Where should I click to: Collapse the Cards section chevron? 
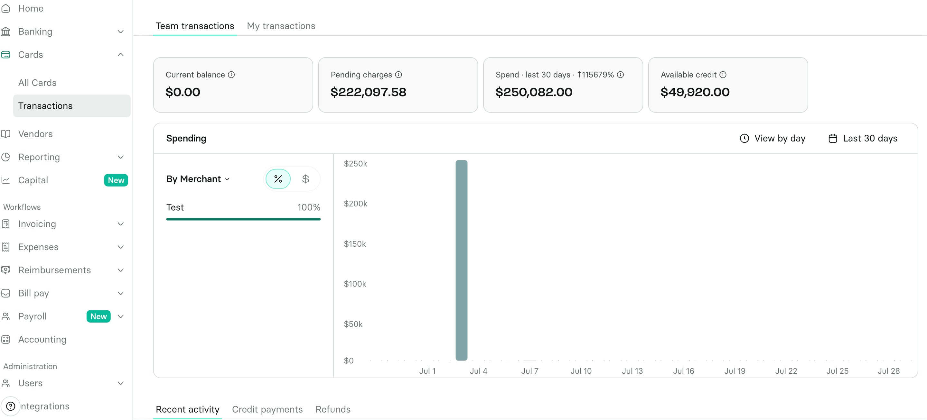[x=121, y=55]
